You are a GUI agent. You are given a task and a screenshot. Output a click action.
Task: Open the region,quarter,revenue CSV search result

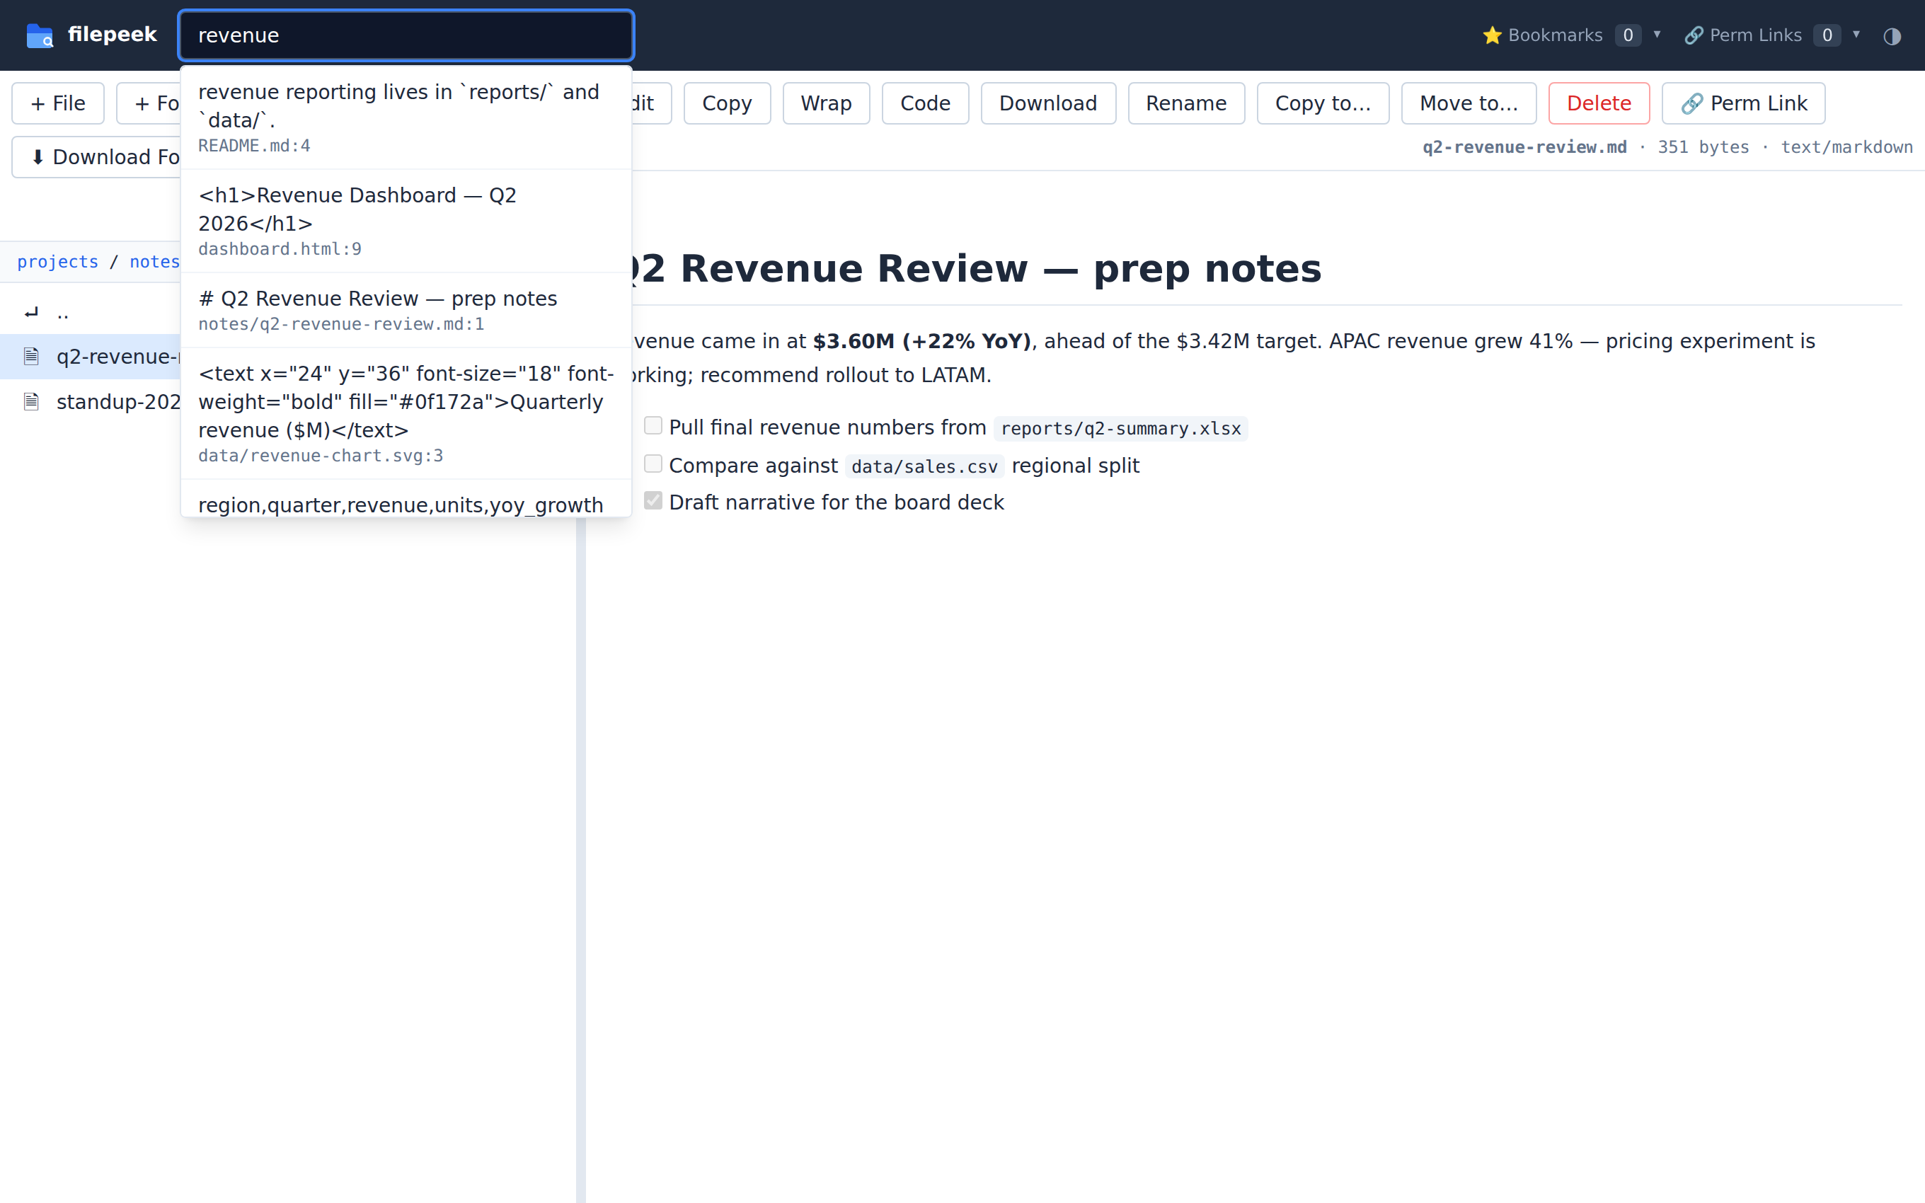tap(406, 500)
